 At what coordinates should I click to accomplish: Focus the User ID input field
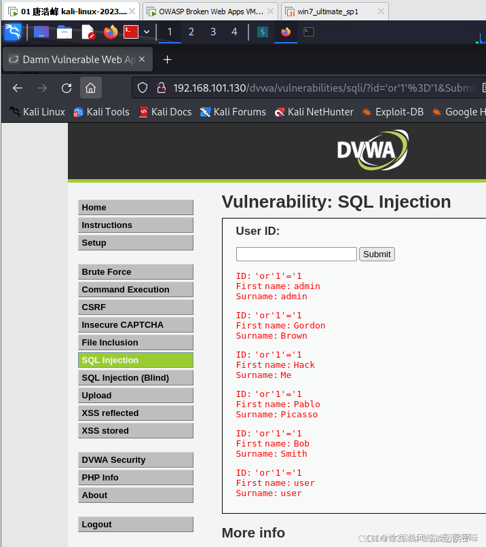point(296,254)
